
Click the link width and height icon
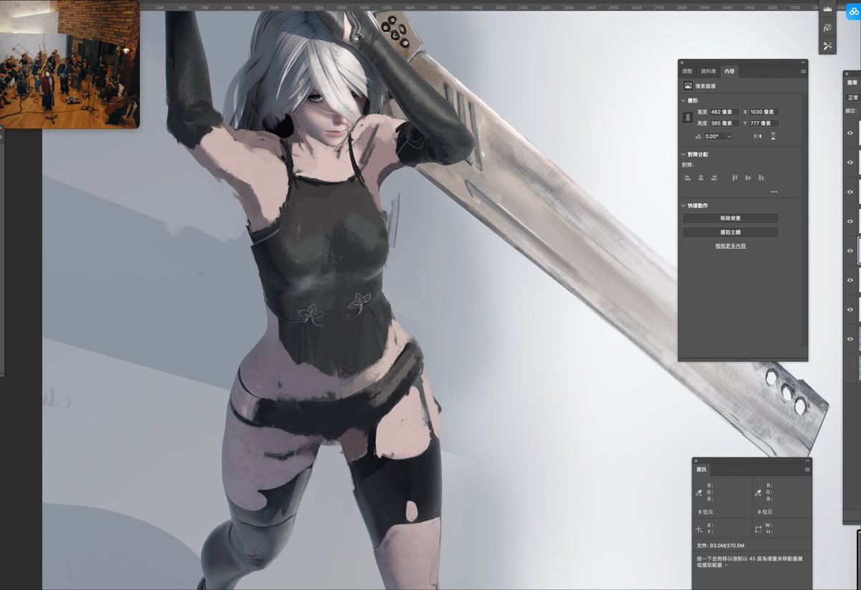pyautogui.click(x=689, y=118)
